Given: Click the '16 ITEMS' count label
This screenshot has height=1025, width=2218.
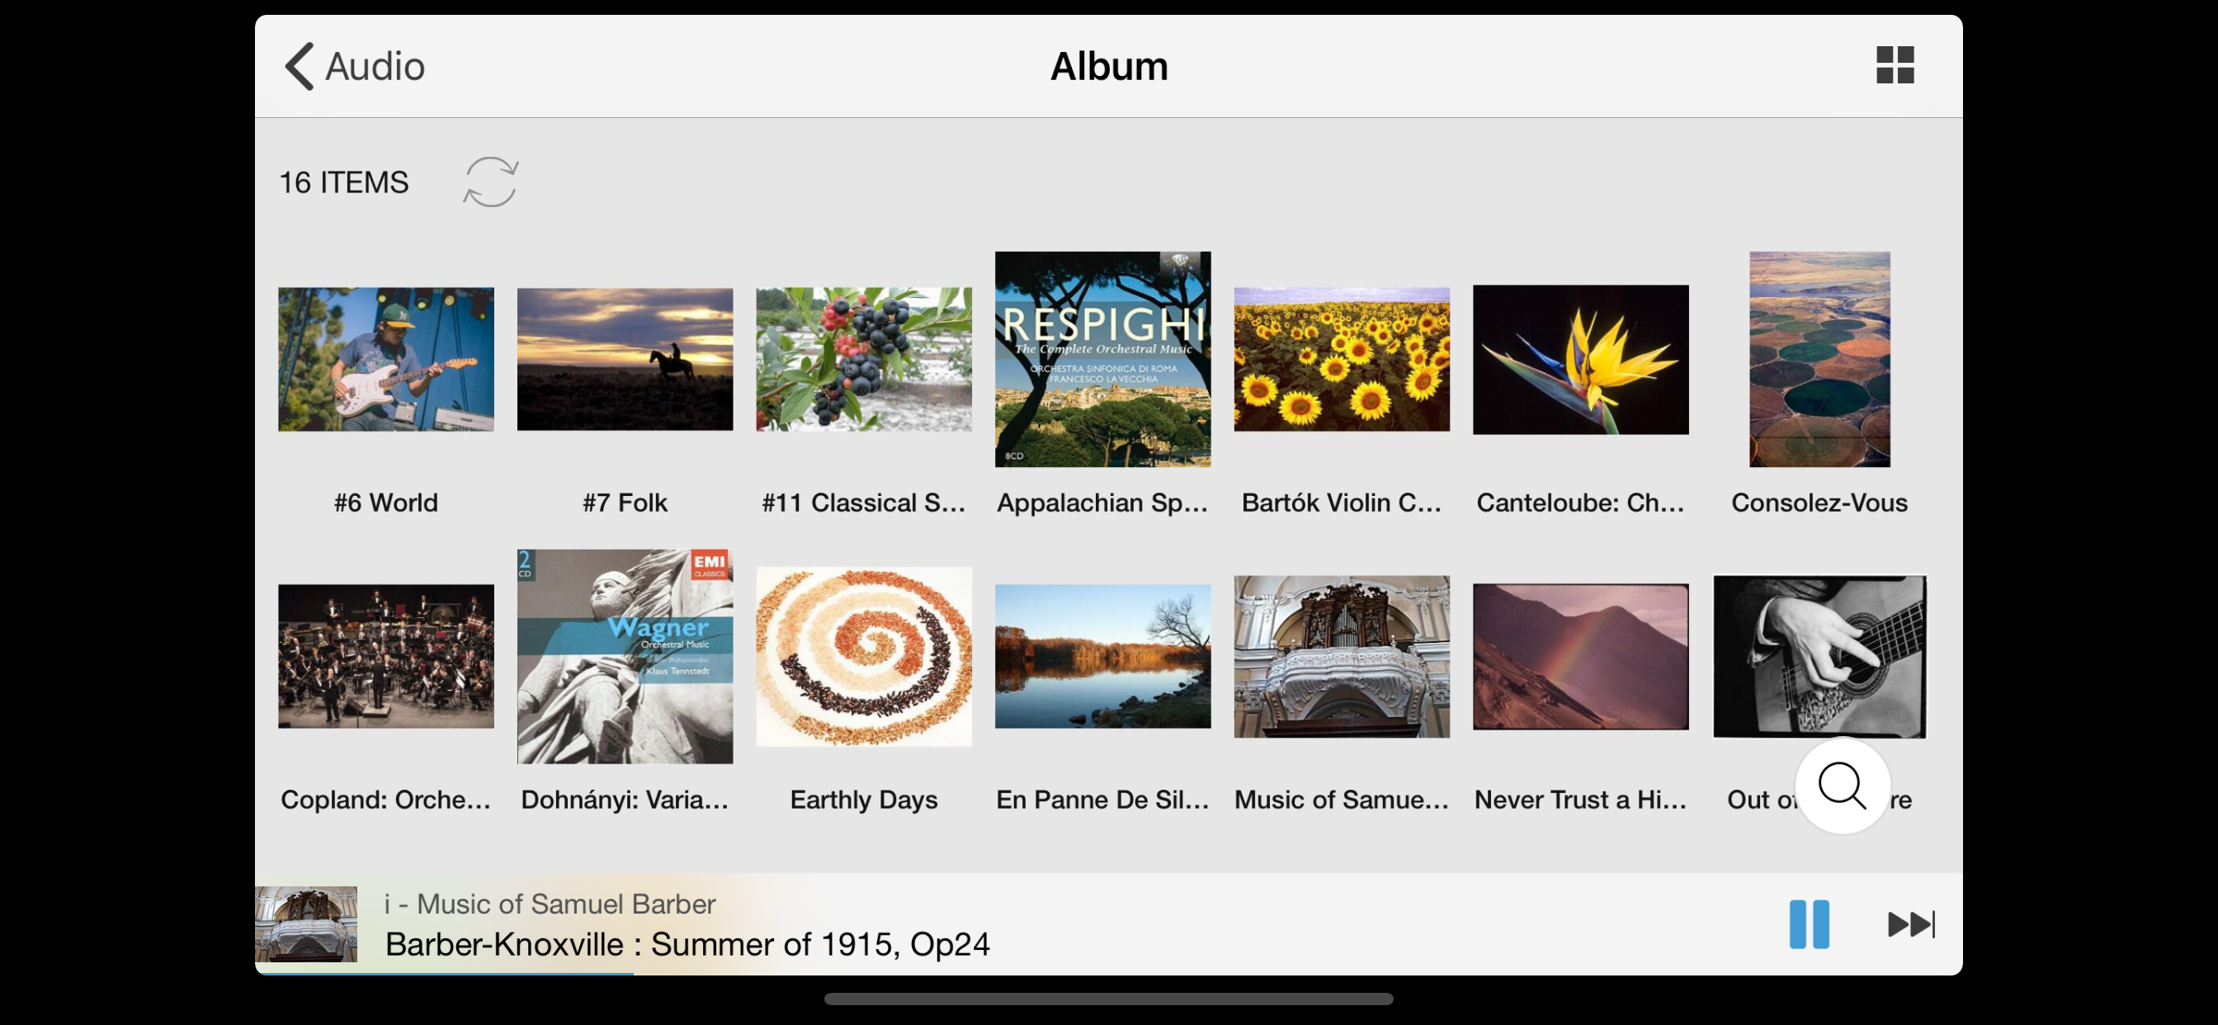Looking at the screenshot, I should pos(343,182).
